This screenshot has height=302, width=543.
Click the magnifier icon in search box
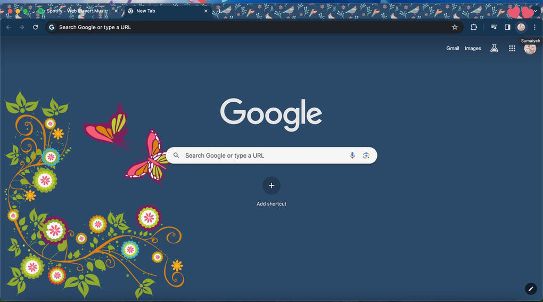[176, 155]
